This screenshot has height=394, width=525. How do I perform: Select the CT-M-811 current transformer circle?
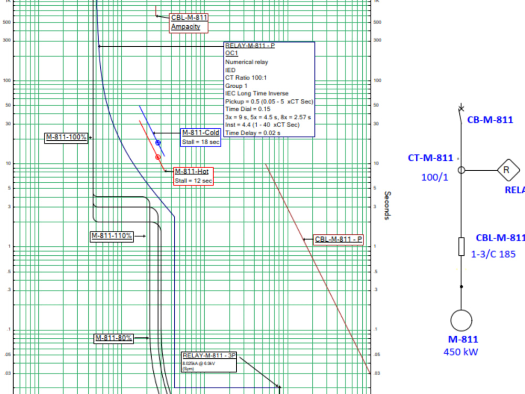461,170
